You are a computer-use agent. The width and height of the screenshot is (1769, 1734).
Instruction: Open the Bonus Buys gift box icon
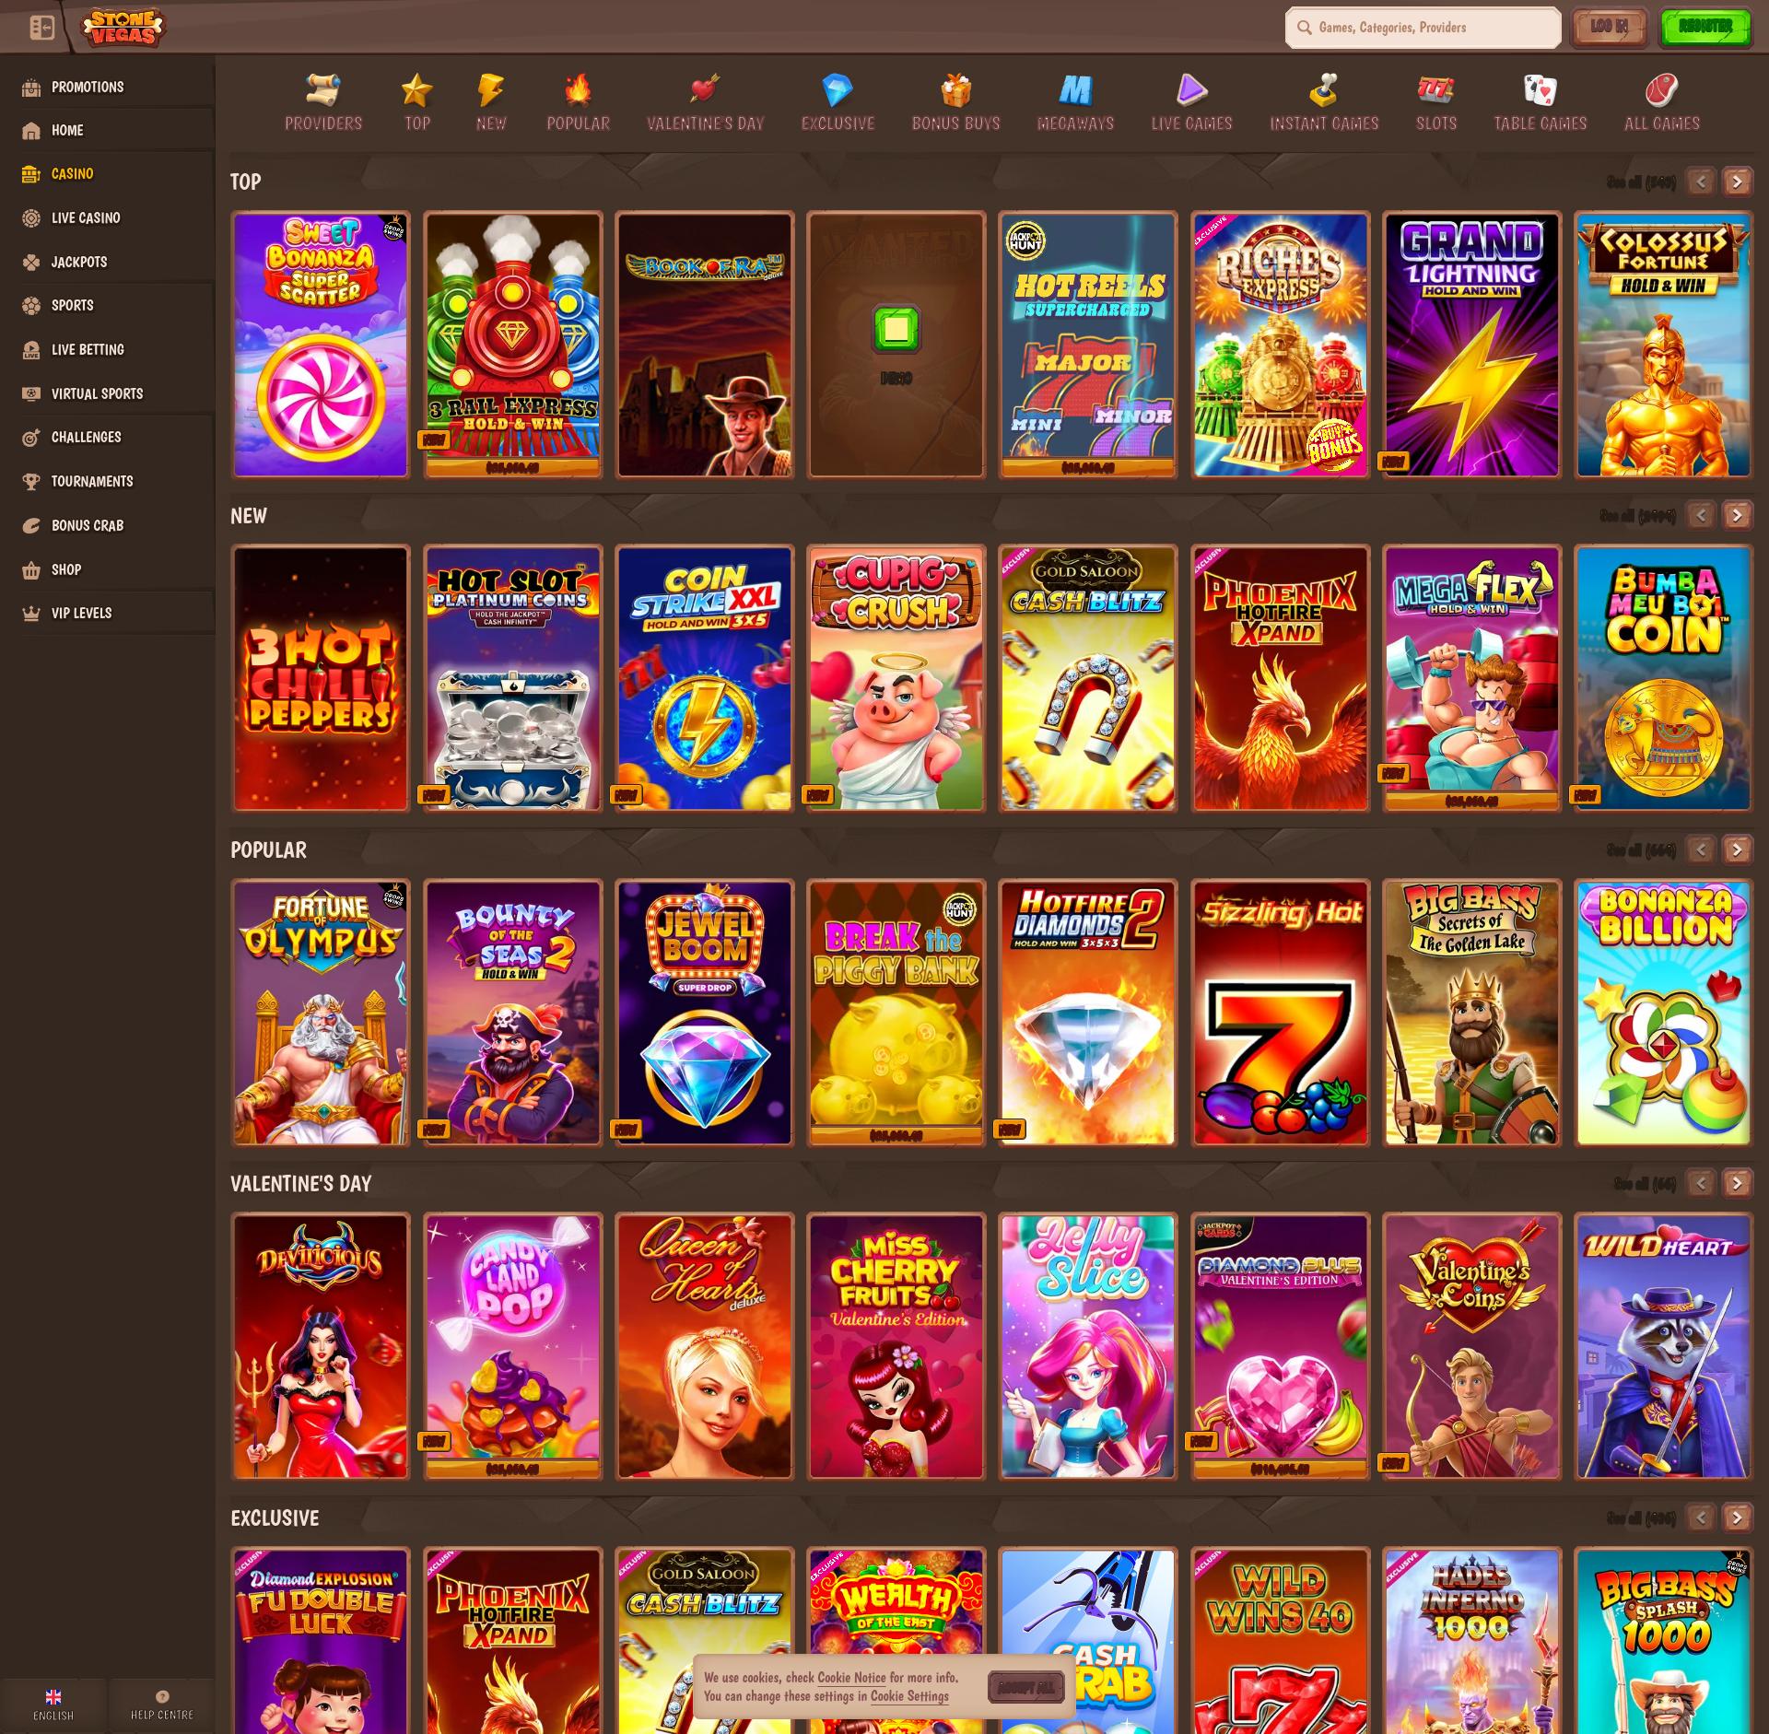[x=955, y=90]
